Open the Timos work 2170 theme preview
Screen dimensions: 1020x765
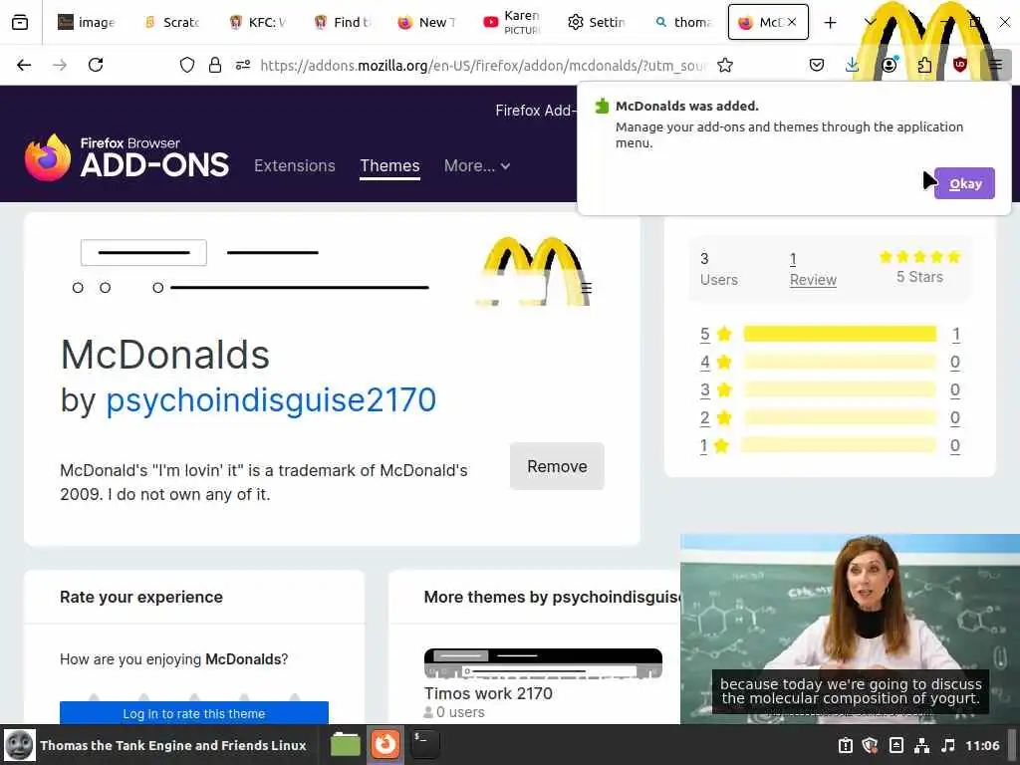coord(543,663)
